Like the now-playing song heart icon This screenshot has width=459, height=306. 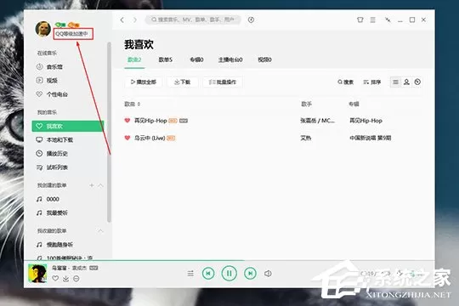pos(55,279)
